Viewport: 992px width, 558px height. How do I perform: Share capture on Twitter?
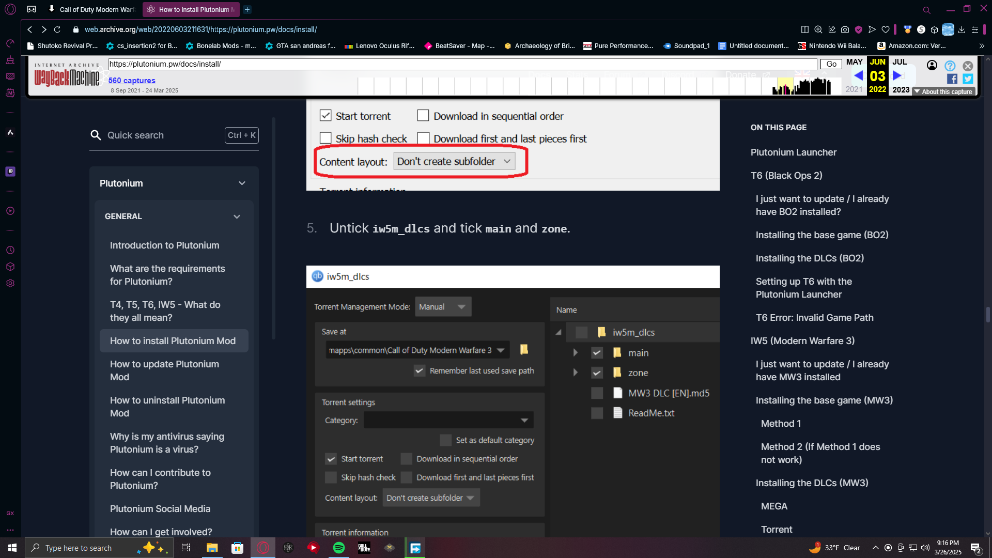pos(968,79)
